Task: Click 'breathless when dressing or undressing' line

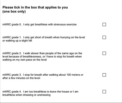Action: [x=27, y=95]
